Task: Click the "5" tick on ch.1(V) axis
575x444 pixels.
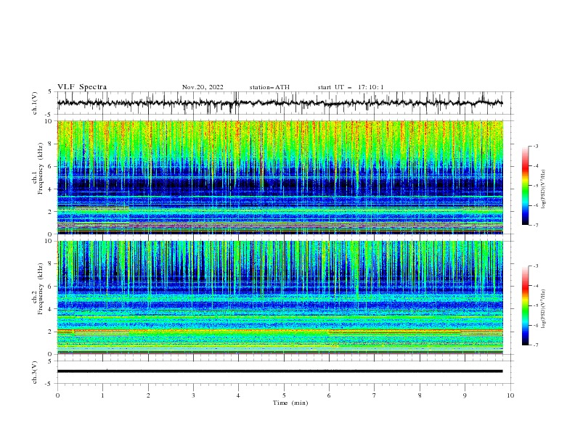Action: point(51,92)
